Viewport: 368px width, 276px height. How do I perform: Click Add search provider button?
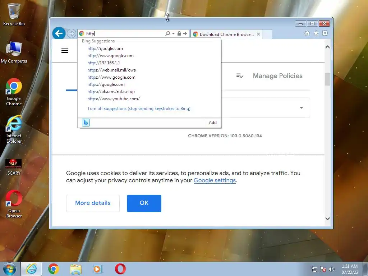[213, 123]
